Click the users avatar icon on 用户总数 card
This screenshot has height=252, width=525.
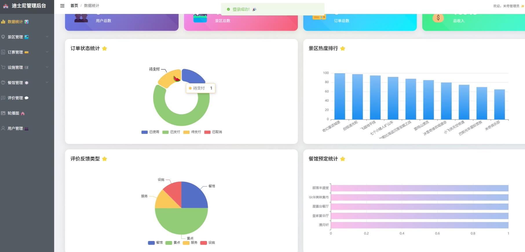click(x=81, y=18)
